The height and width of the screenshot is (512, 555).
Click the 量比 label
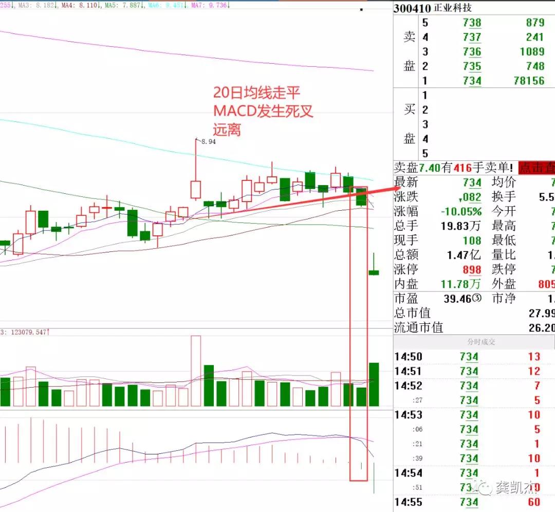pyautogui.click(x=504, y=255)
